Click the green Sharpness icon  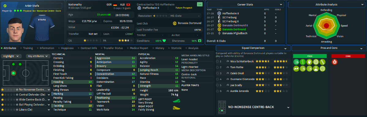(200, 41)
